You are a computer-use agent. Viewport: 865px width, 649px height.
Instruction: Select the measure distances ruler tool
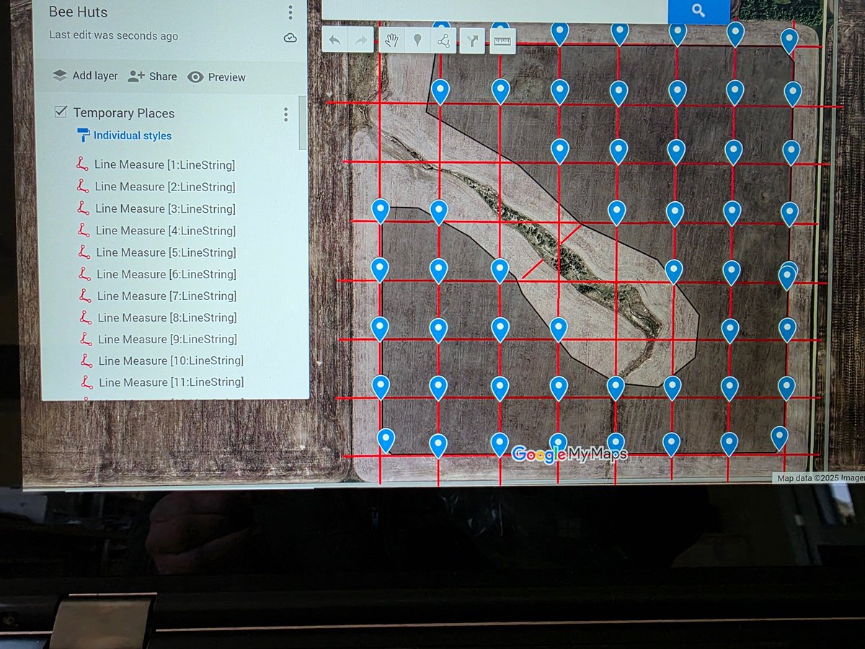point(502,40)
